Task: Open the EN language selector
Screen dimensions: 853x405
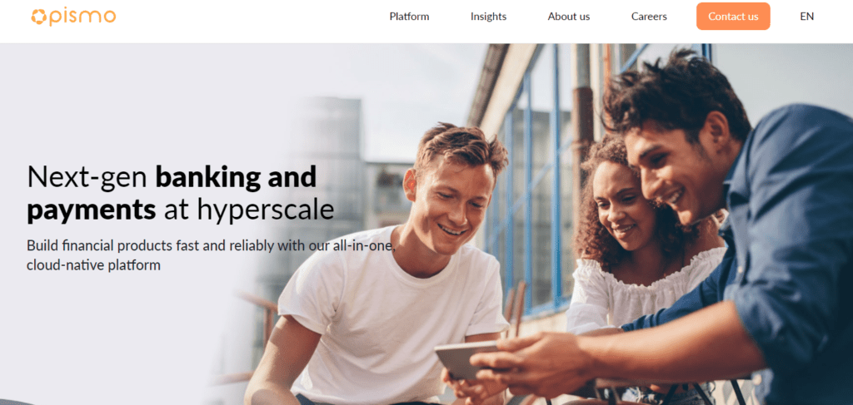Action: [x=806, y=17]
